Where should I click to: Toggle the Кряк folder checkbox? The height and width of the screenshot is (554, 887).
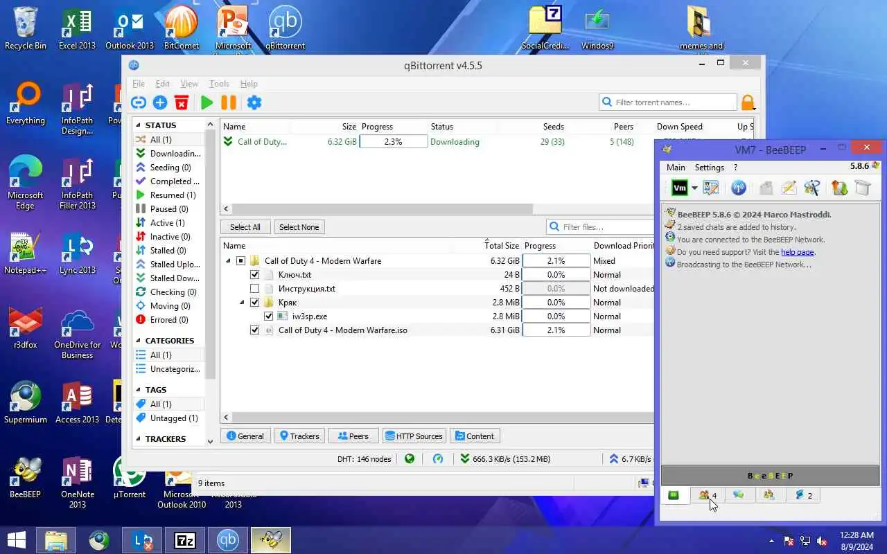(x=254, y=303)
